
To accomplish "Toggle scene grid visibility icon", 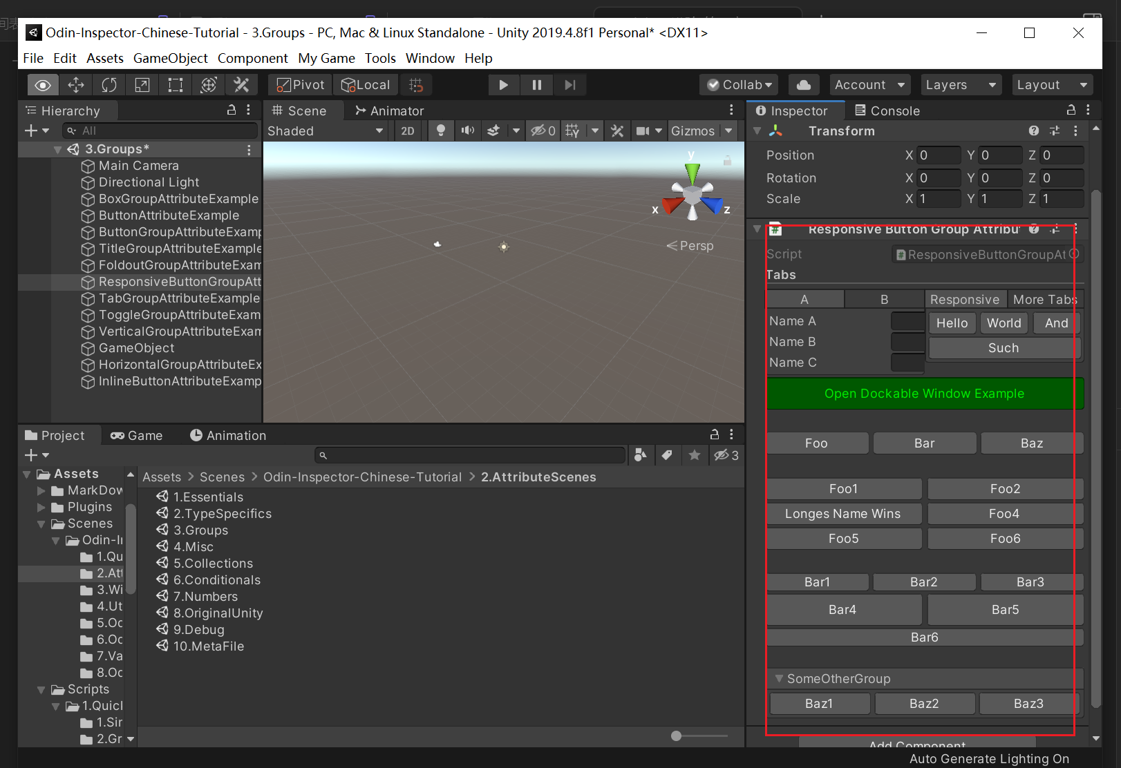I will pyautogui.click(x=572, y=131).
